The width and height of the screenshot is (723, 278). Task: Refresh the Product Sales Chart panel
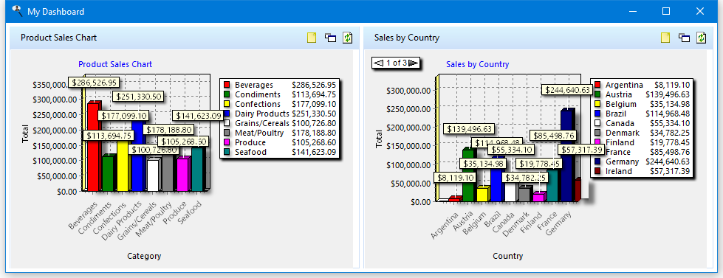pyautogui.click(x=348, y=38)
